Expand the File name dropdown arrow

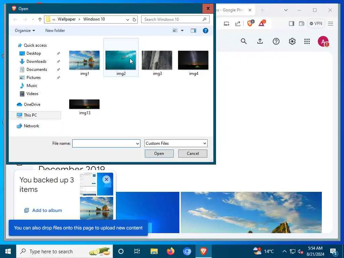click(137, 143)
